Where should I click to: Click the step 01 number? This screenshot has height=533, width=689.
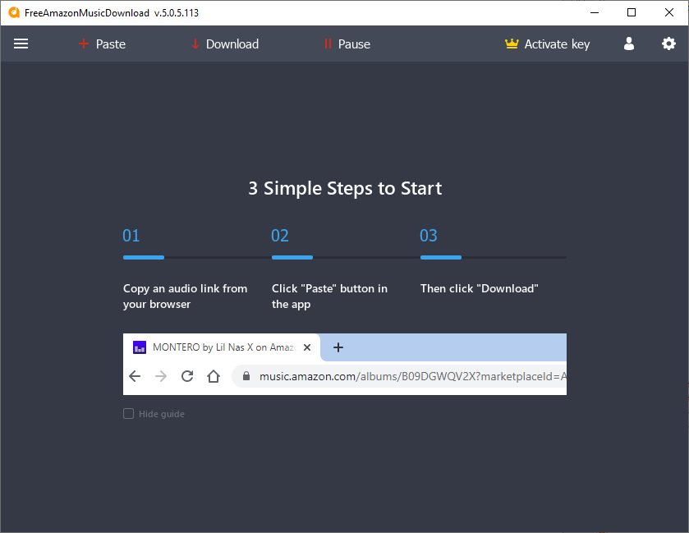point(131,236)
